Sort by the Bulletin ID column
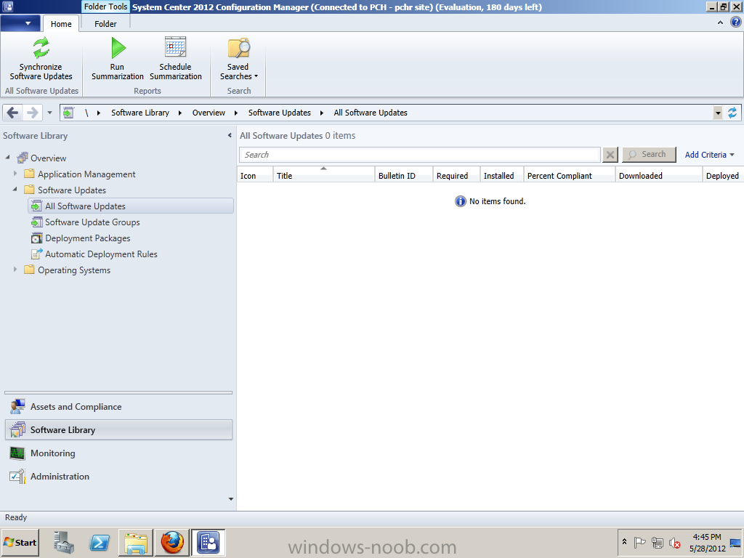744x558 pixels. click(x=403, y=175)
